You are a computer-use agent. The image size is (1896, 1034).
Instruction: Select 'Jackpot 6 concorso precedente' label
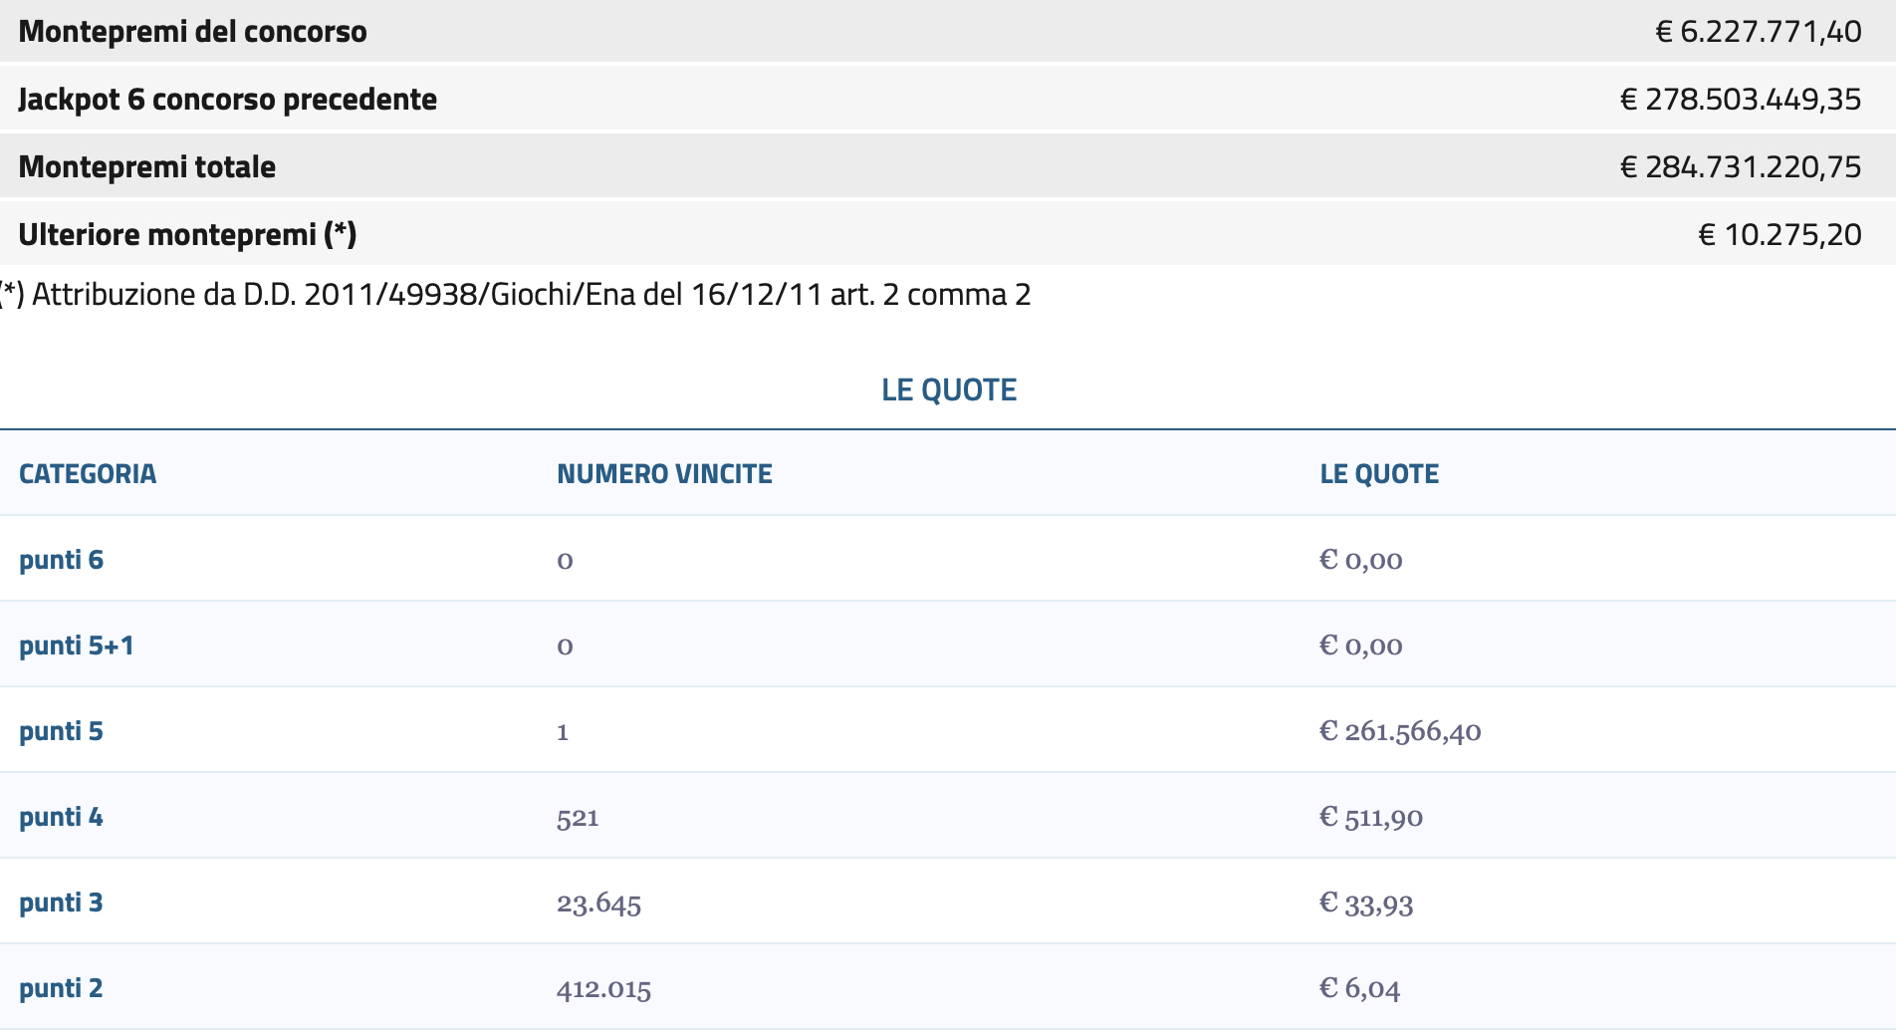click(x=228, y=100)
